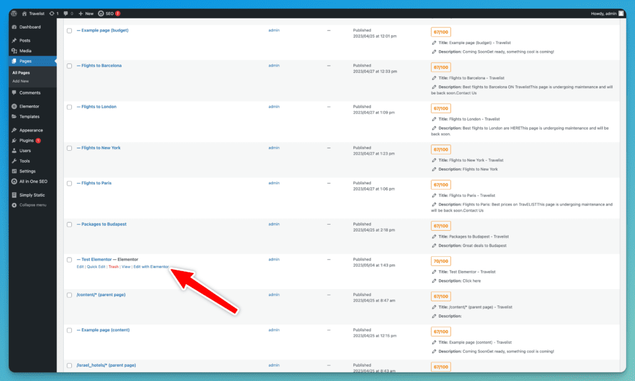Tick the checkbox for Test Elementor page
635x381 pixels.
69,260
